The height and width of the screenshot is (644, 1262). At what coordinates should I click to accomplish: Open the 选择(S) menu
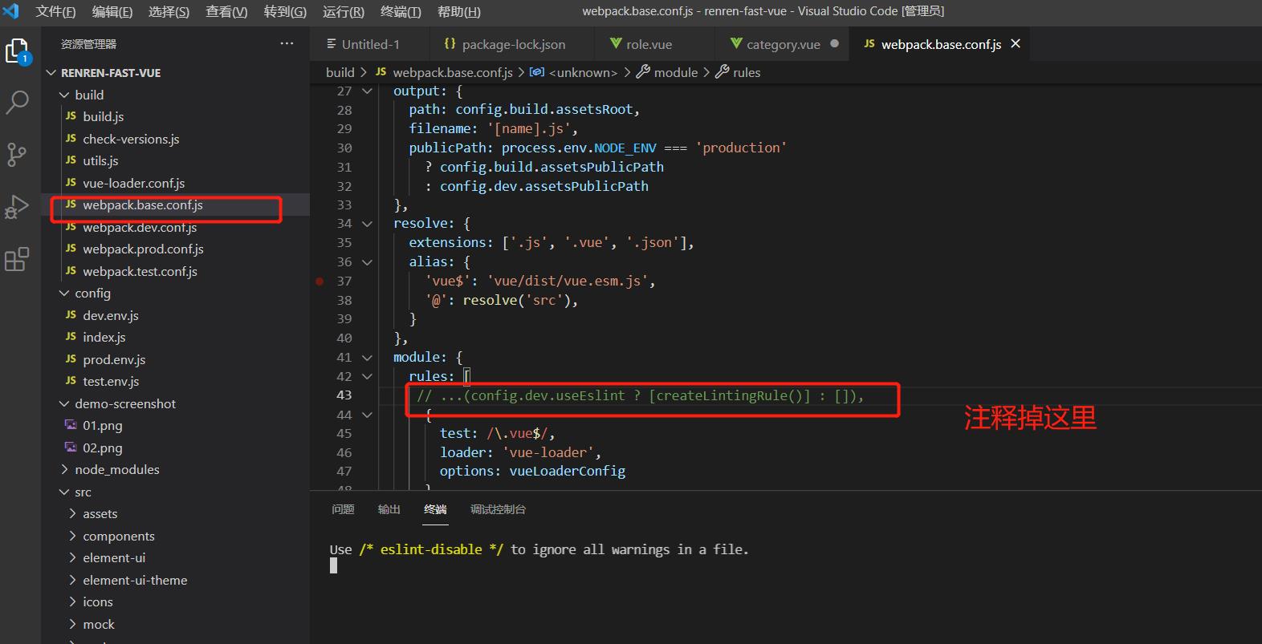[169, 12]
